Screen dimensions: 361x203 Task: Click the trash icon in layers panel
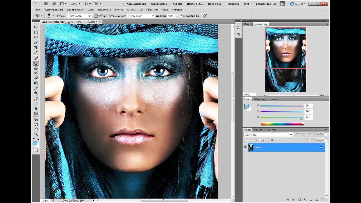(x=322, y=200)
